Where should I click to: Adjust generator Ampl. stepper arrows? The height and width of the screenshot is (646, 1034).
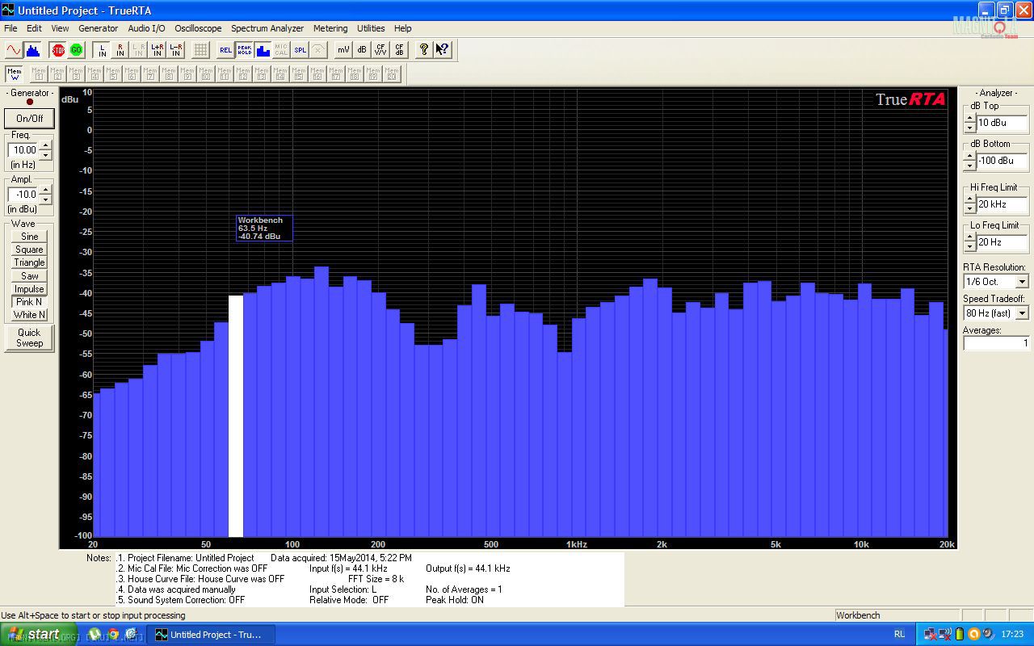point(45,195)
